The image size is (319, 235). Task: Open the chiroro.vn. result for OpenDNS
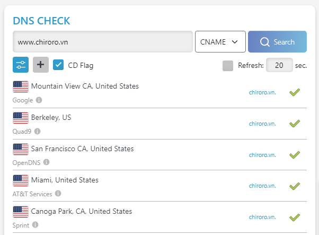coord(262,155)
